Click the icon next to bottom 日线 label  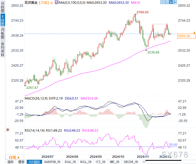click(18, 157)
